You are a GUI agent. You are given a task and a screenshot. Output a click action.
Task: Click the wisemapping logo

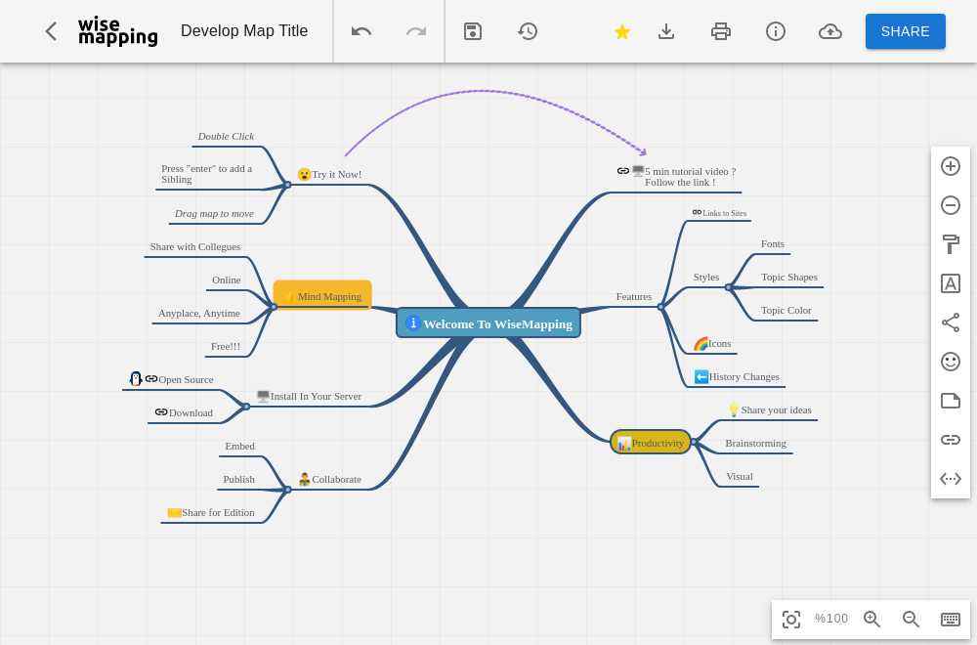pos(118,31)
